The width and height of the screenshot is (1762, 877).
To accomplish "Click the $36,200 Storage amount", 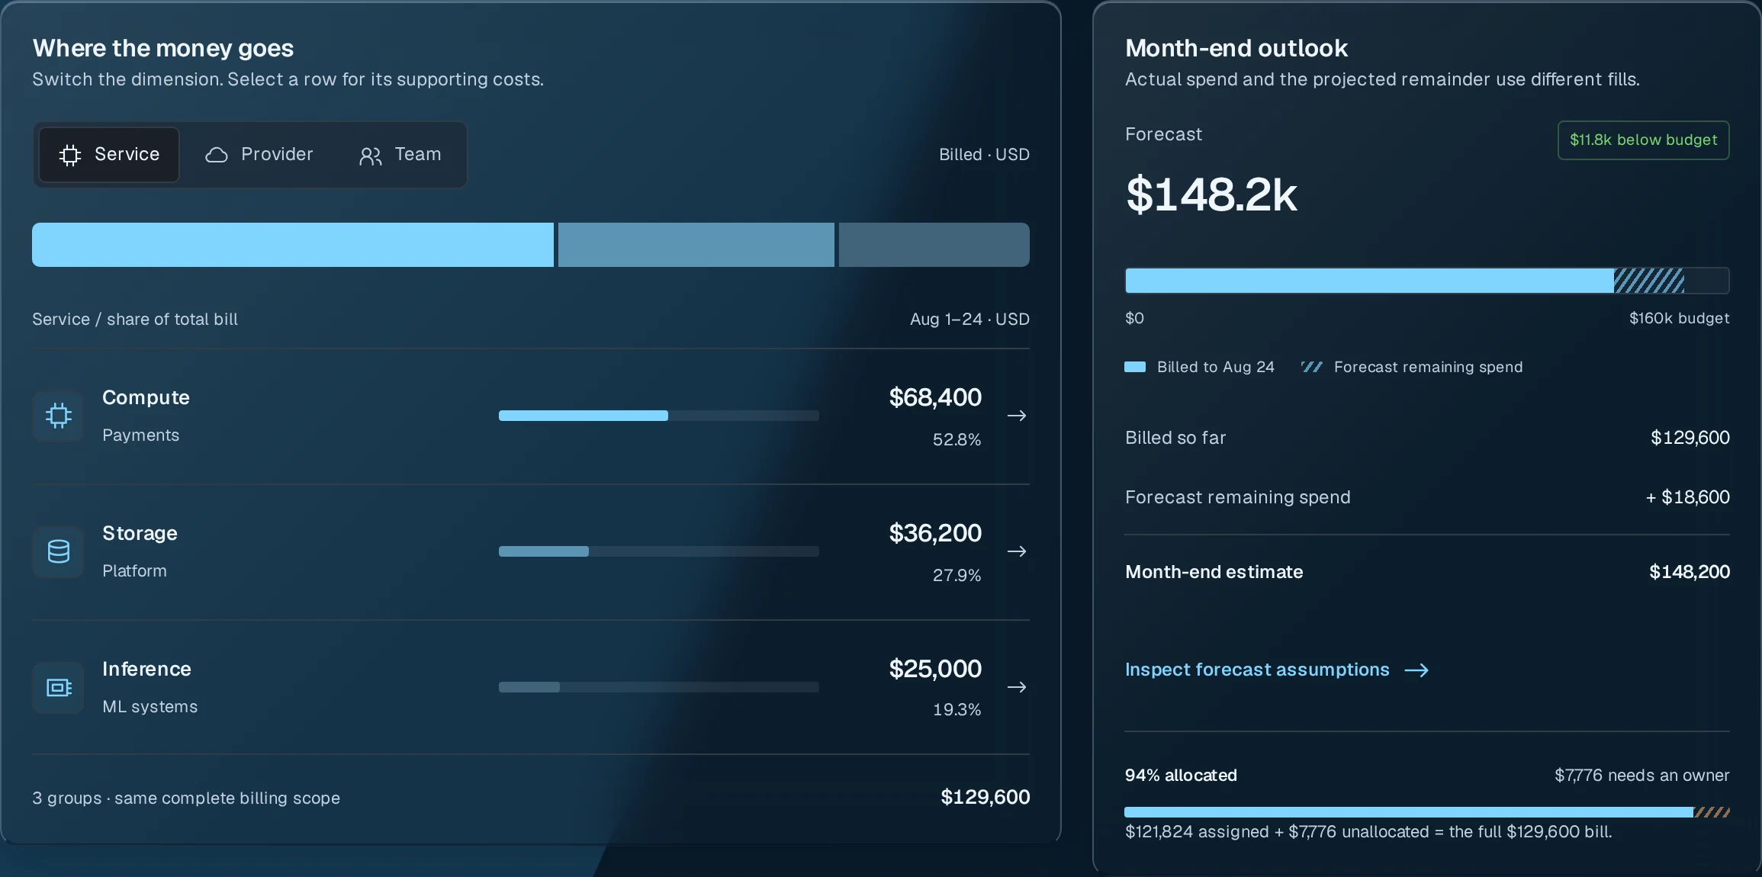I will coord(935,533).
